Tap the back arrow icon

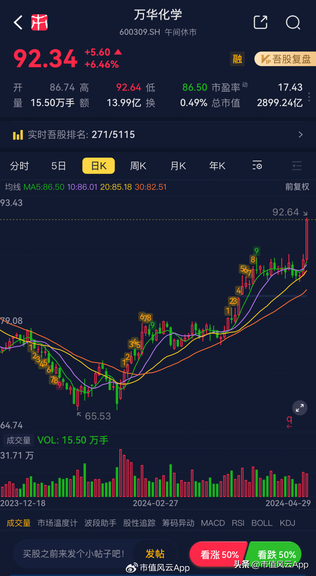tap(18, 23)
